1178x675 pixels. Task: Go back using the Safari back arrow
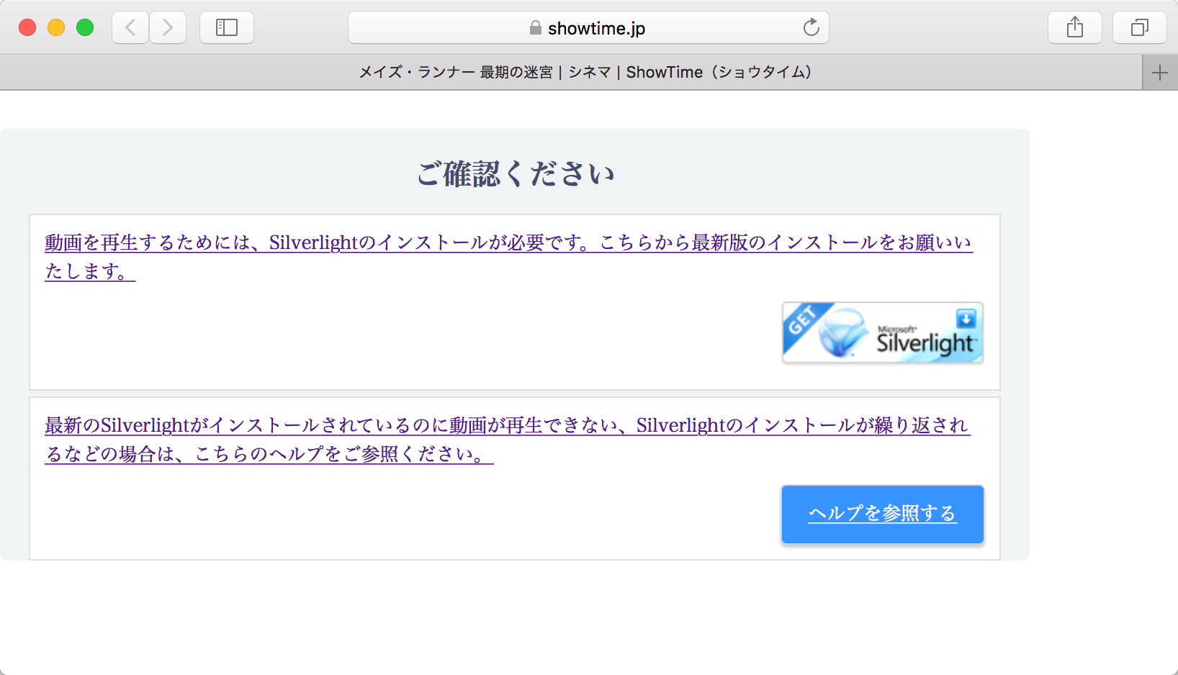coord(130,28)
